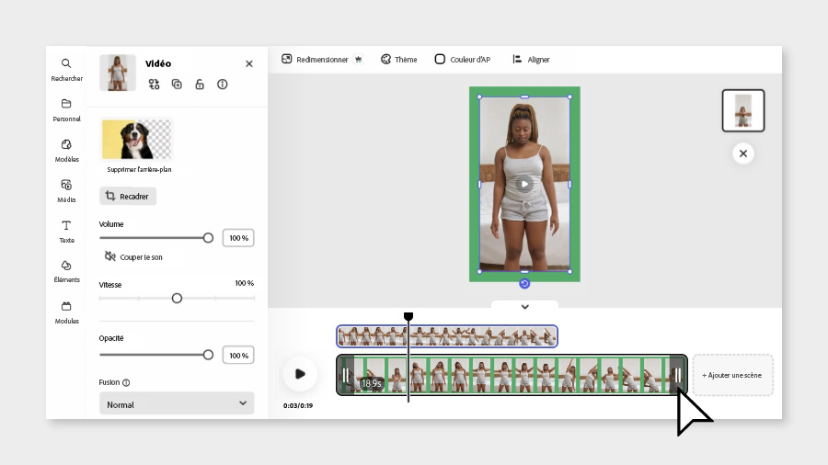Screen dimensions: 828x465
Task: Click the Supprimer l'arrière-plan dog thumbnail
Action: click(x=137, y=140)
